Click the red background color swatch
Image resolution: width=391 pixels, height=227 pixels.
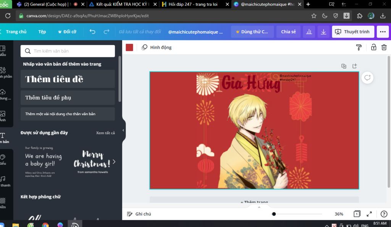pyautogui.click(x=129, y=47)
